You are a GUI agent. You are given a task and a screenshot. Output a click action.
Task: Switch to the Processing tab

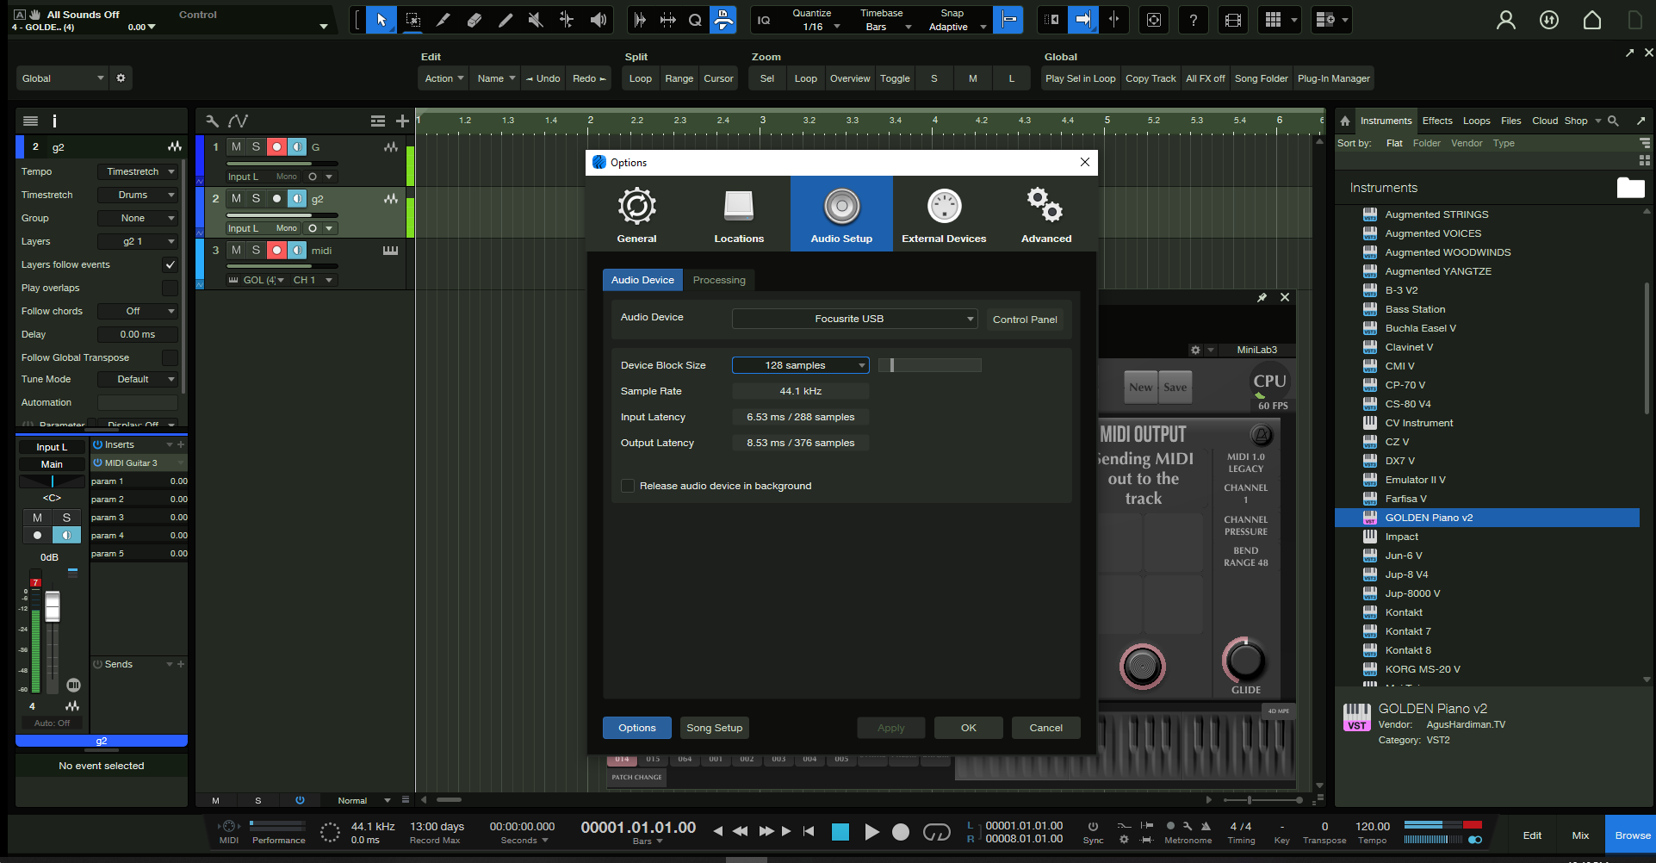718,280
